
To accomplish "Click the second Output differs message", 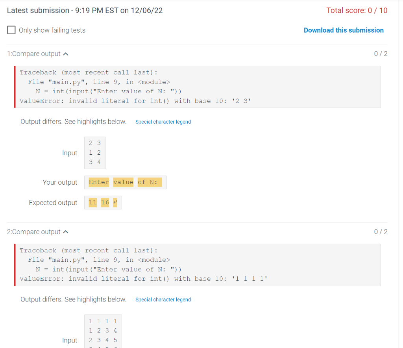I will [74, 300].
